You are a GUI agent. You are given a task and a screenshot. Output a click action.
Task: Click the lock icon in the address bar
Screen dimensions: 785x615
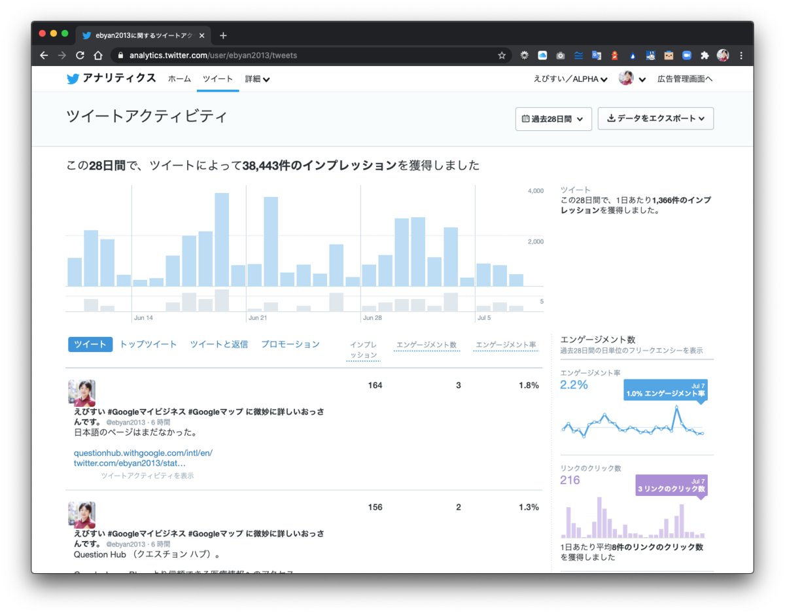120,56
